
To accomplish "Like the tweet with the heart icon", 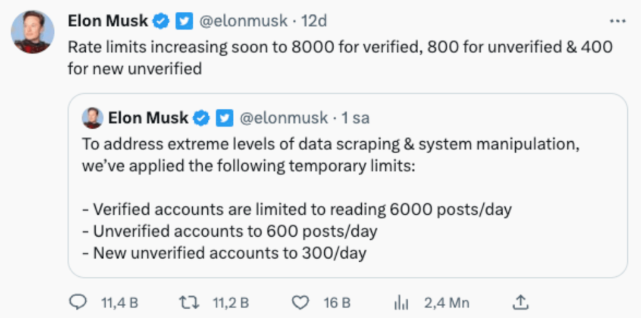I will coord(301,302).
